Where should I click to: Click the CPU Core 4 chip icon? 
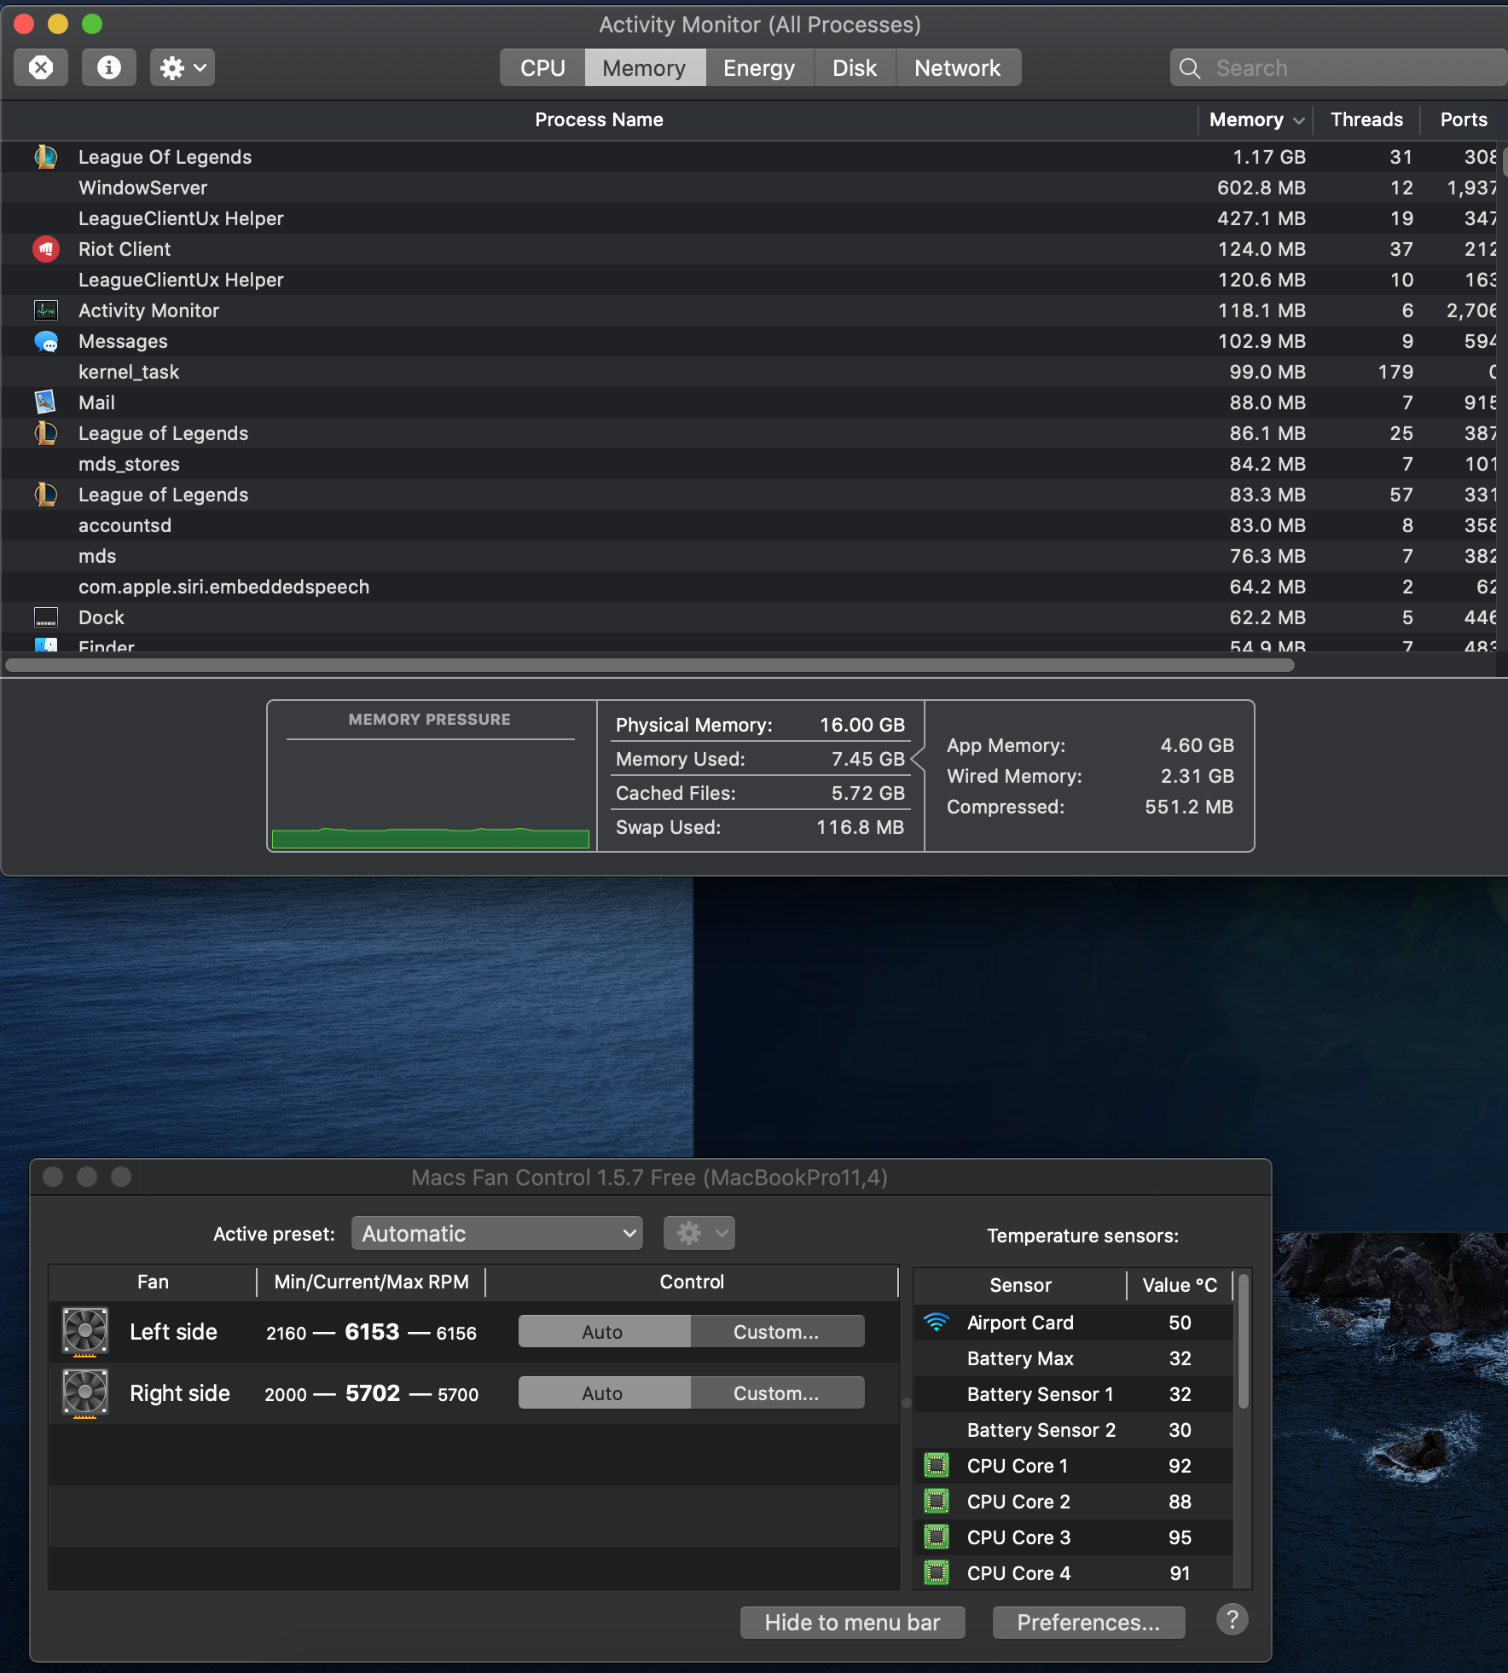click(x=937, y=1573)
